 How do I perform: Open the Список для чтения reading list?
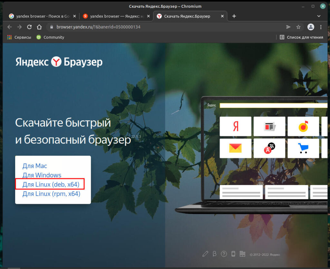click(x=301, y=37)
